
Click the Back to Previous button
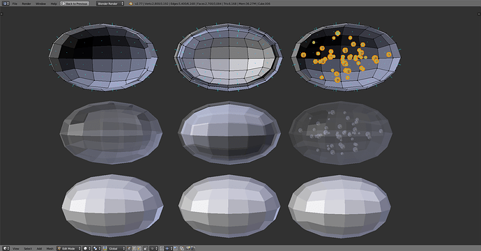75,3
